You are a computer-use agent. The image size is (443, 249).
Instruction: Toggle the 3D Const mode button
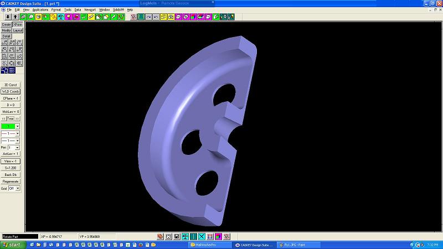11,85
